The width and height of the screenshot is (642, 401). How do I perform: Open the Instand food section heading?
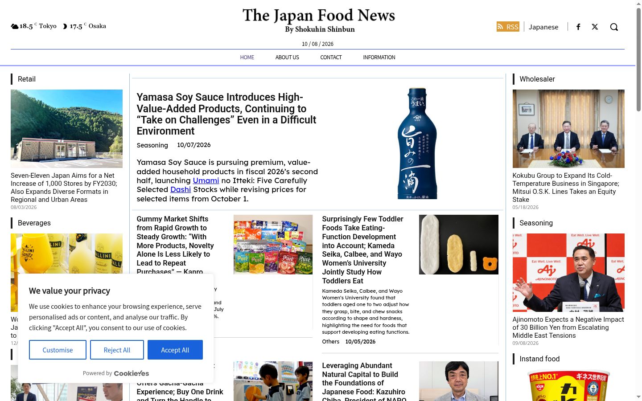pyautogui.click(x=539, y=359)
